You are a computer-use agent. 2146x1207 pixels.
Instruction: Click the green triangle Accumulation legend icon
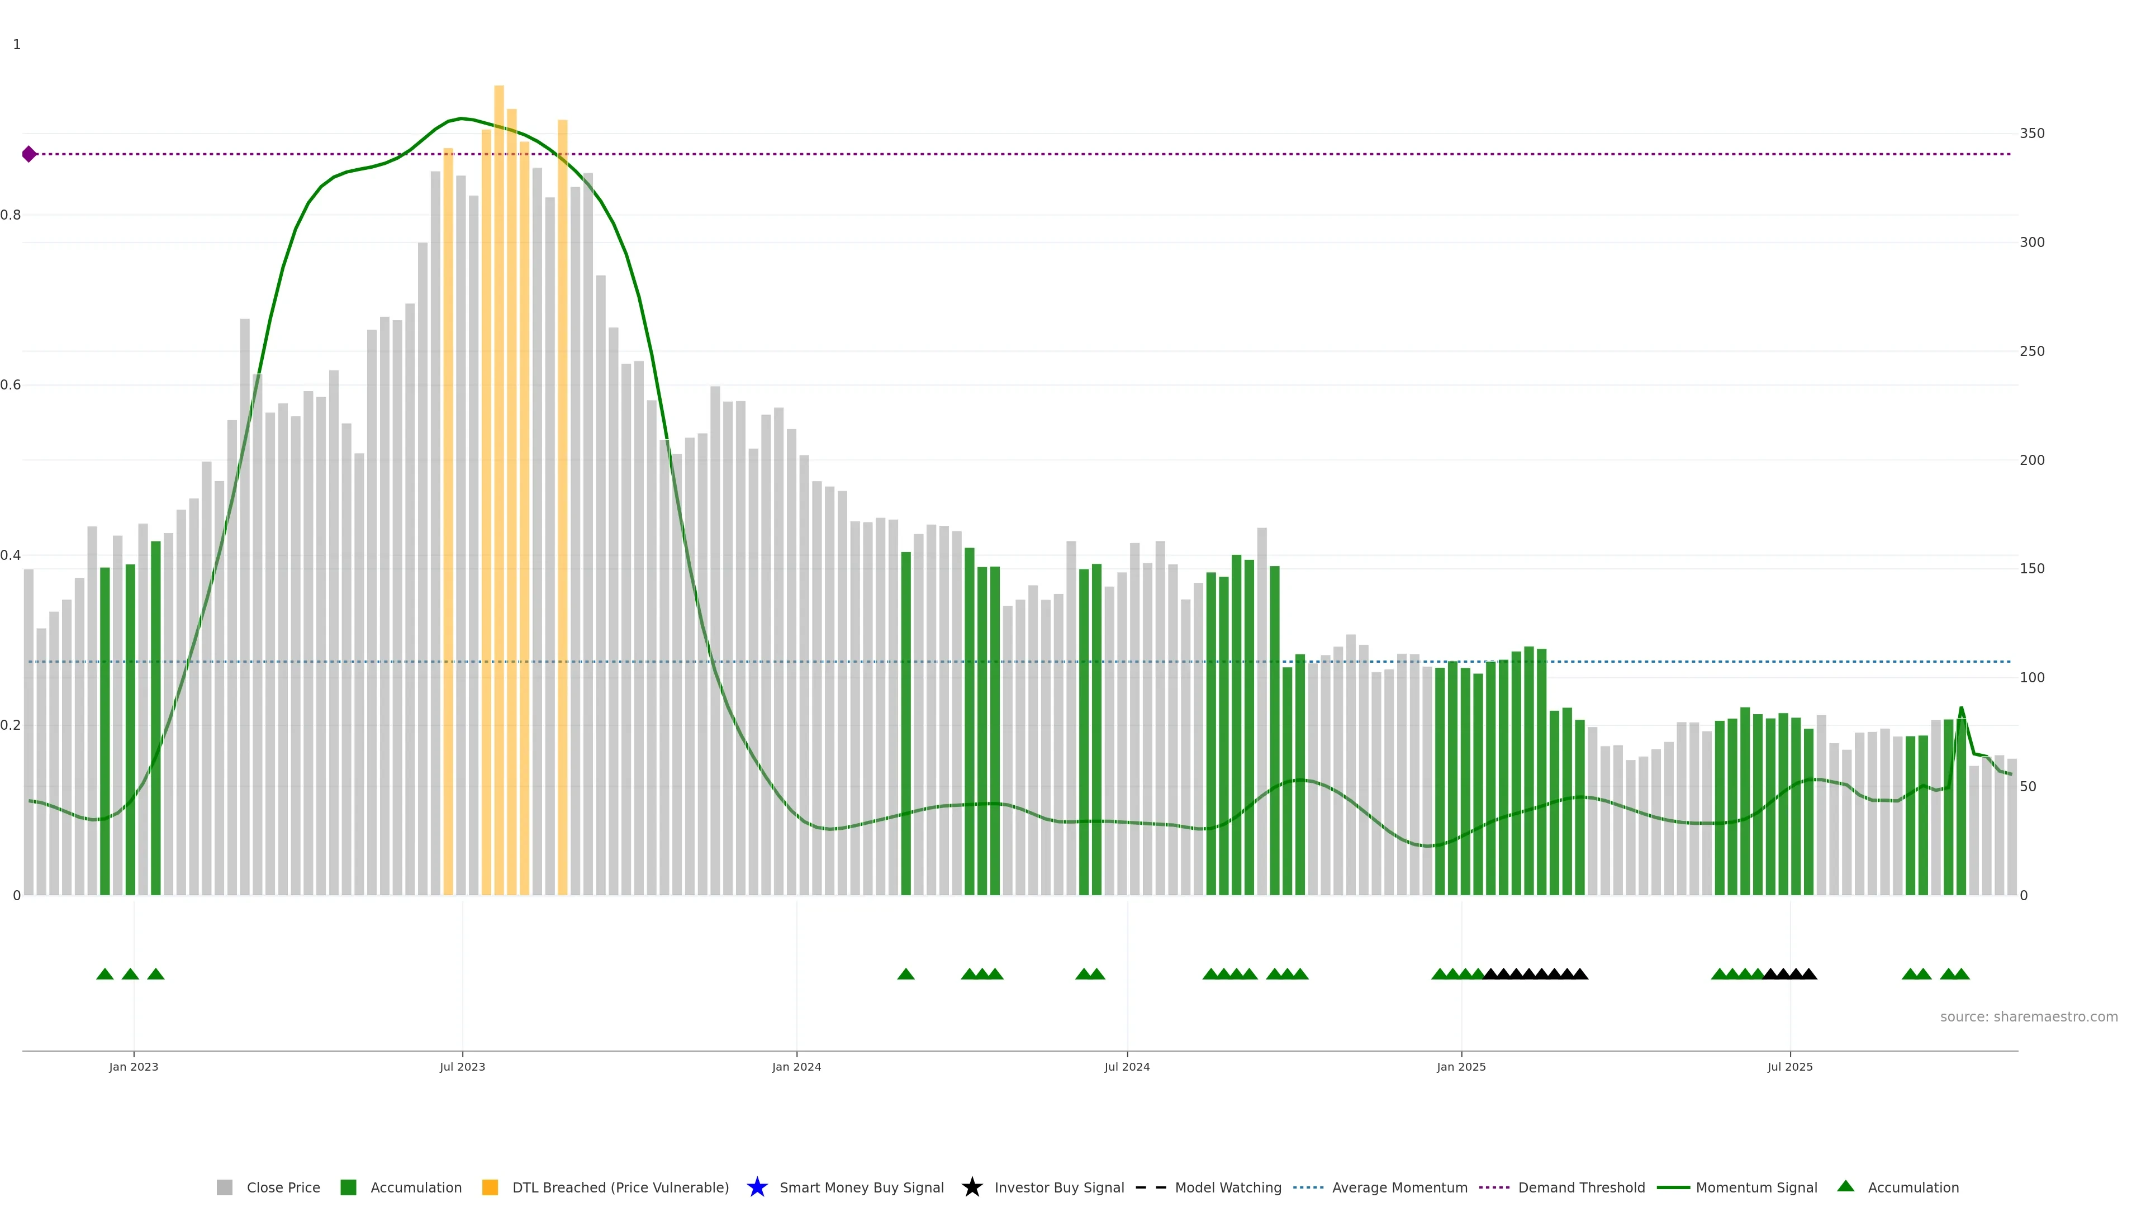tap(1845, 1186)
